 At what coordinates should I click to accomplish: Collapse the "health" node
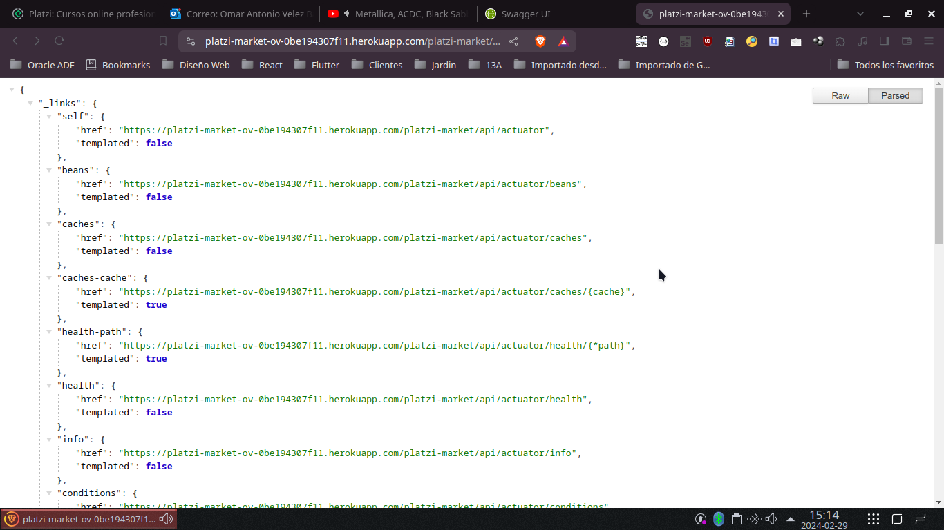tap(49, 386)
